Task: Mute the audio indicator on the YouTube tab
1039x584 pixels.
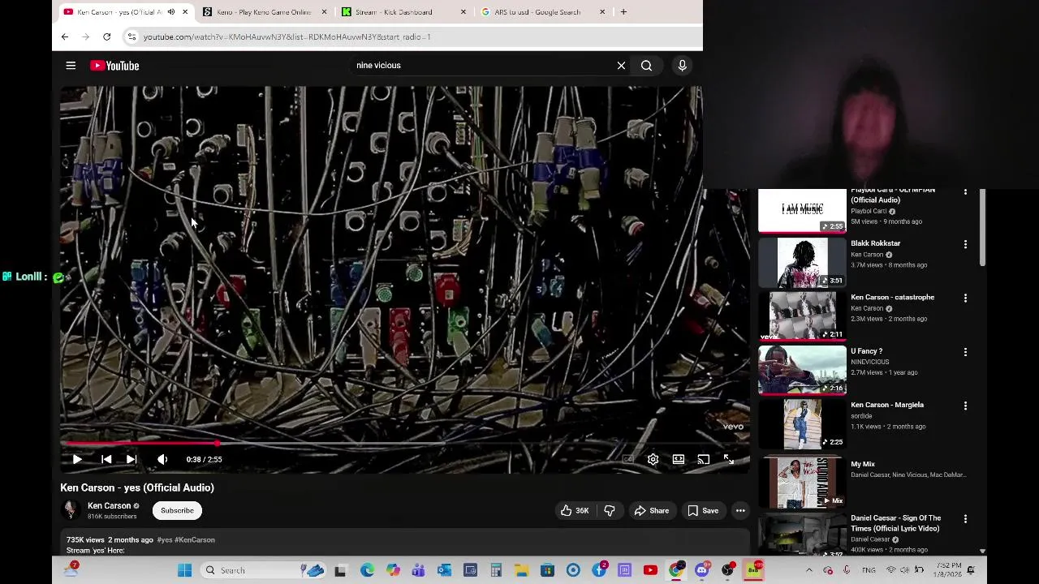Action: 170,12
